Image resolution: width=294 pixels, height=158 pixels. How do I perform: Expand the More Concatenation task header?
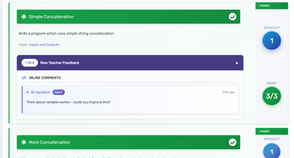pos(128,142)
